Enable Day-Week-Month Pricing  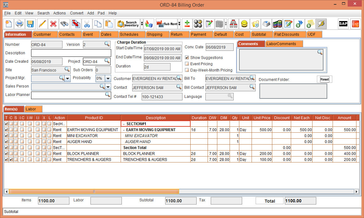187,70
